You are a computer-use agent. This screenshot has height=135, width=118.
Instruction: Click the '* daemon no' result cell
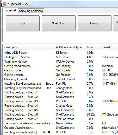point(110,57)
